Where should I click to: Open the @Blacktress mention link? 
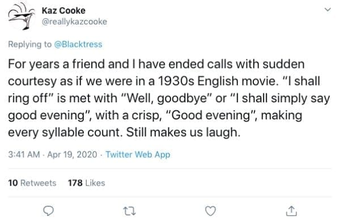(78, 44)
